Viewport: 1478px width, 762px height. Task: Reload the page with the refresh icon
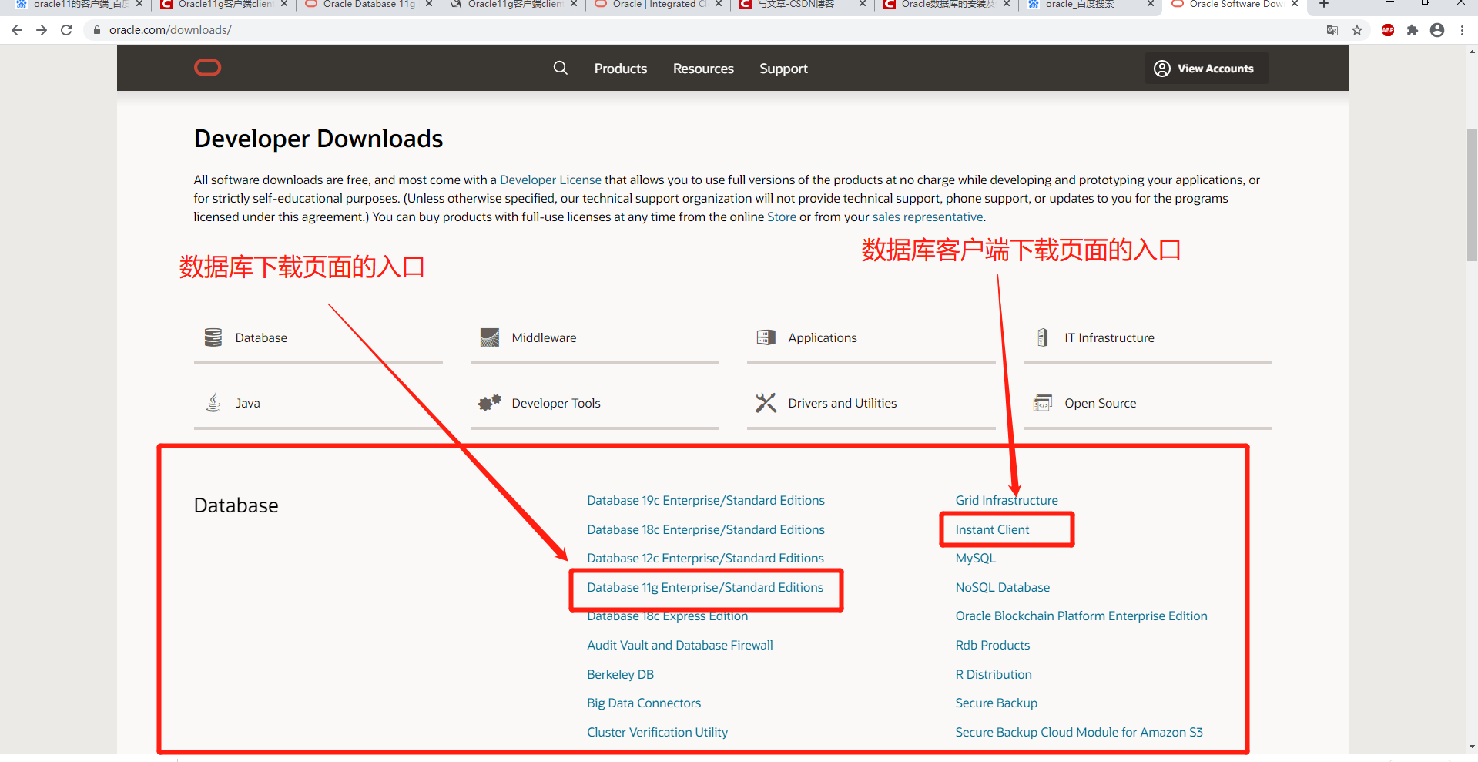click(66, 30)
